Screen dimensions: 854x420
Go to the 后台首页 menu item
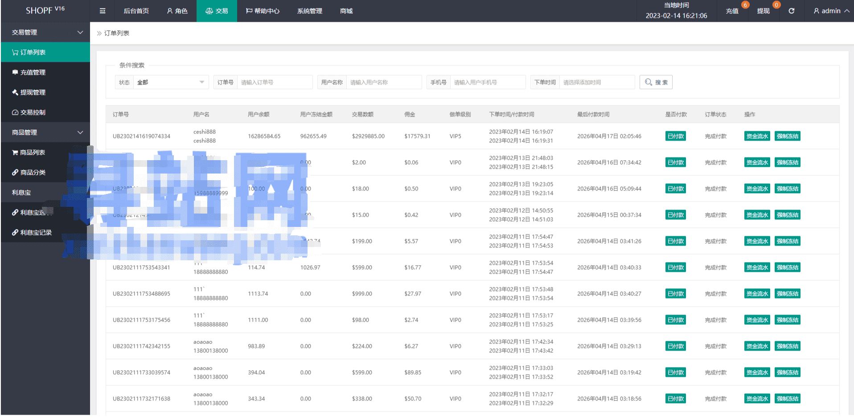[136, 11]
